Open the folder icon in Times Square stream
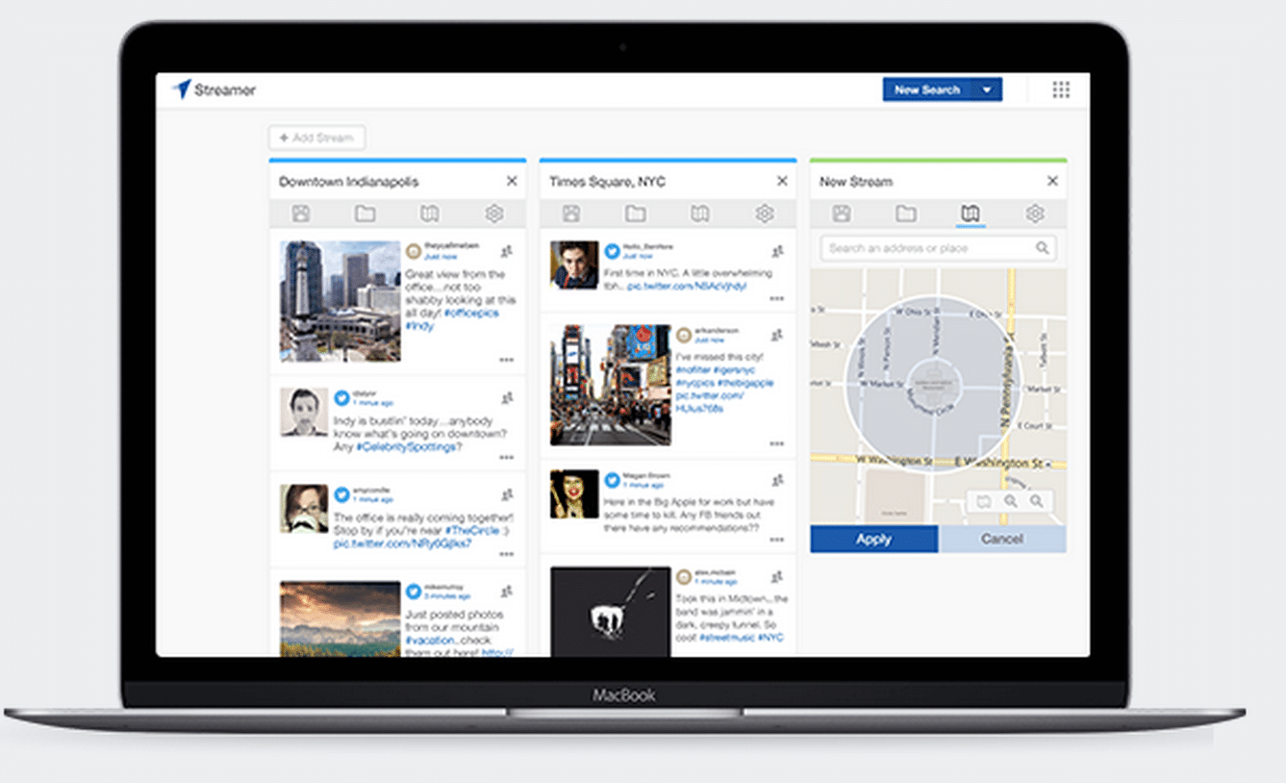1286x783 pixels. [x=635, y=214]
